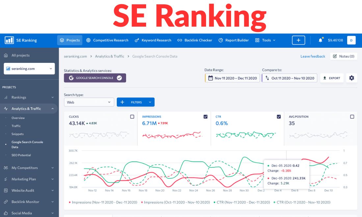
Task: Open the Search type Web dropdown
Action: click(89, 102)
